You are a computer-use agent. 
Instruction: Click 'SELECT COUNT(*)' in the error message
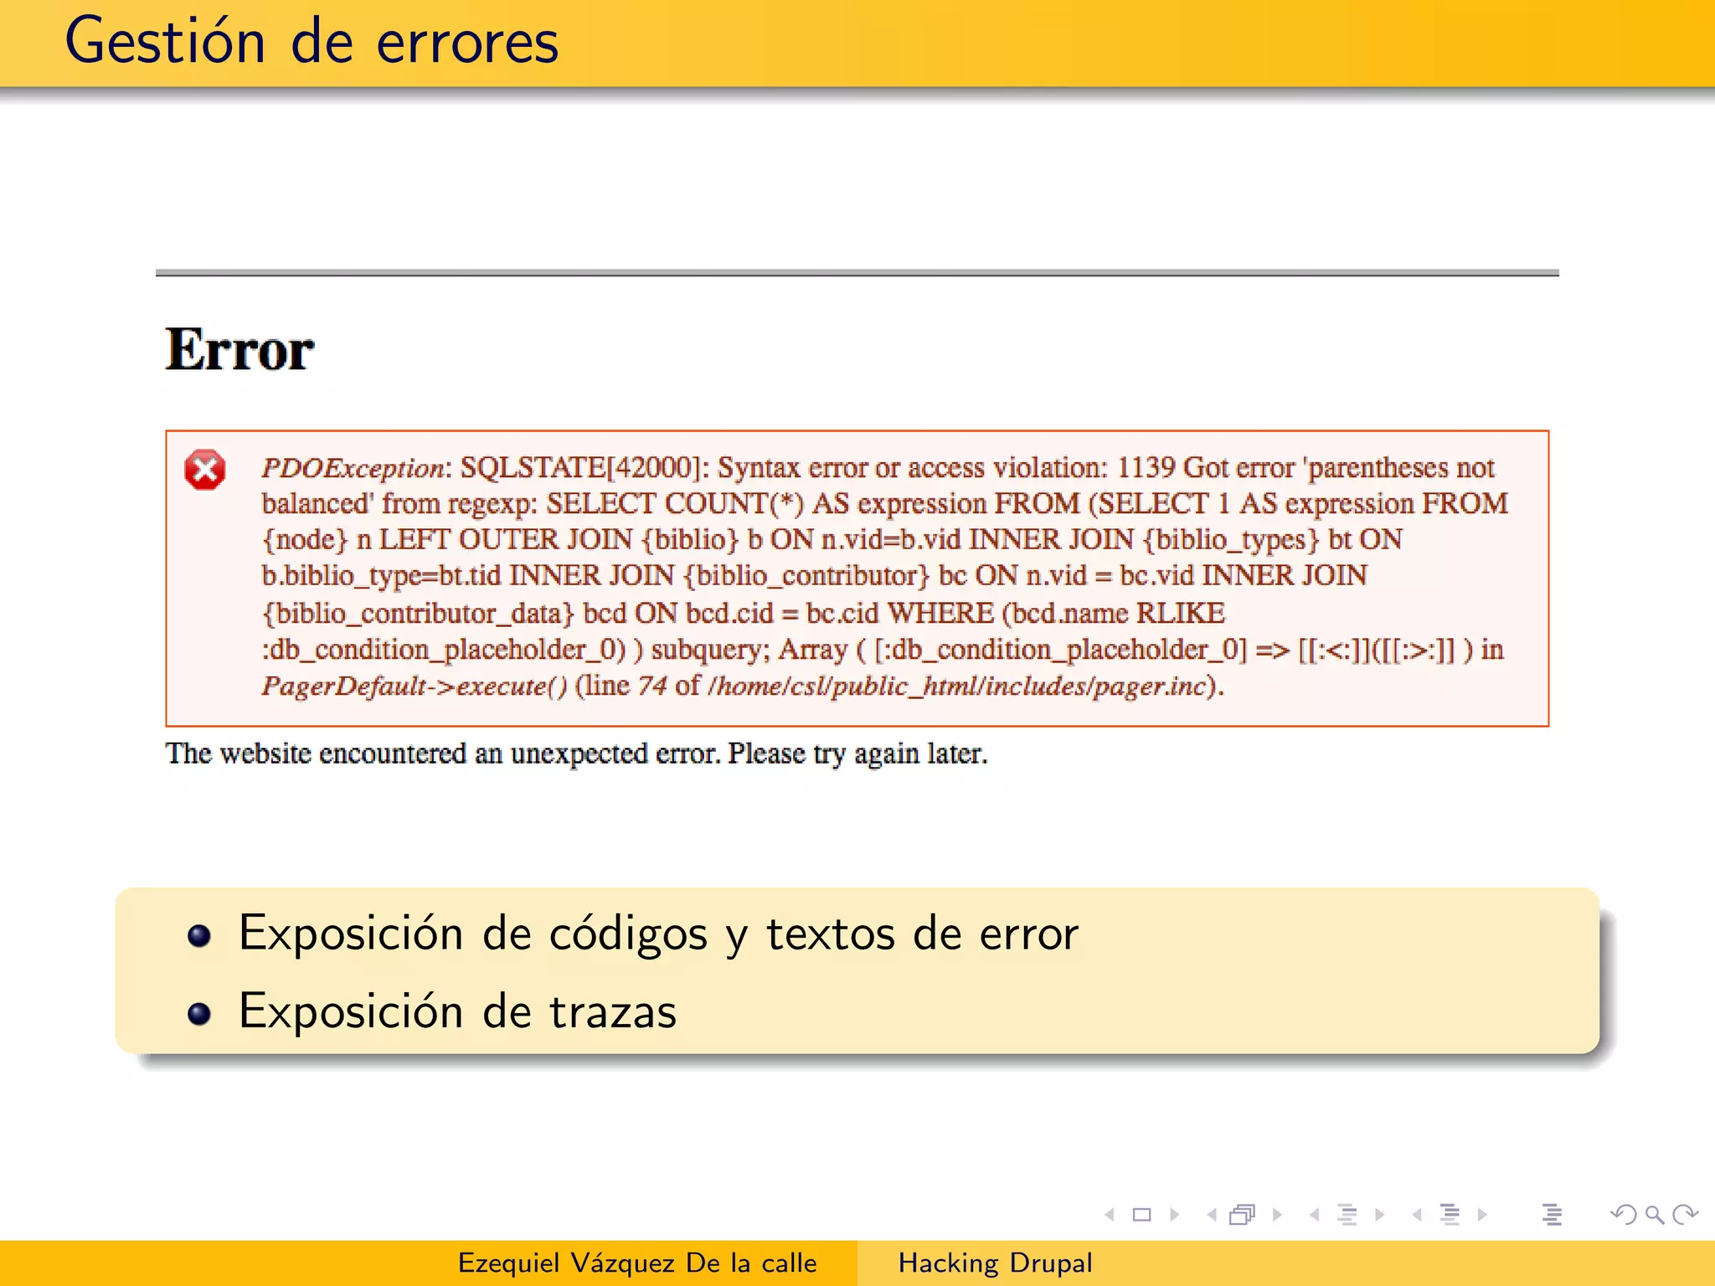(x=675, y=504)
